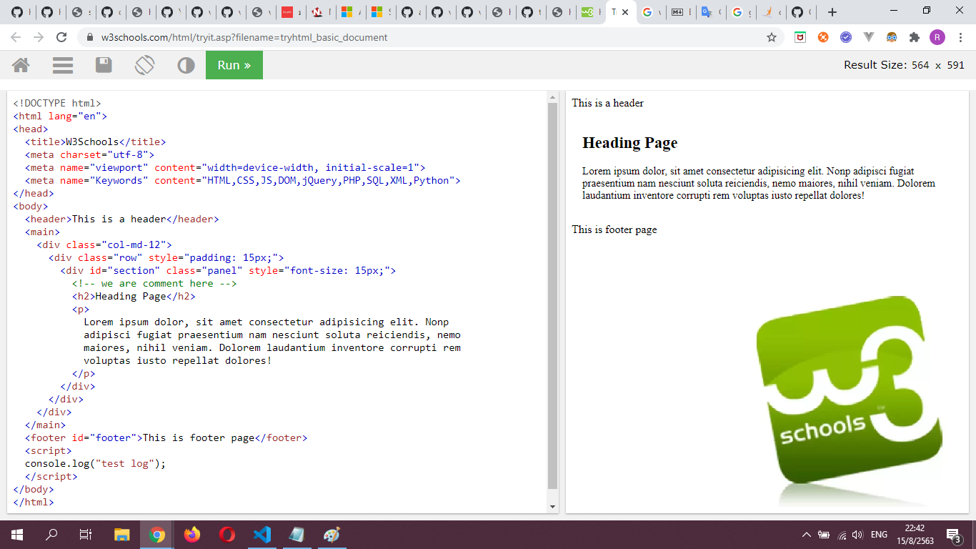This screenshot has height=549, width=976.
Task: Click the footer id="footer" code line
Action: (x=166, y=437)
